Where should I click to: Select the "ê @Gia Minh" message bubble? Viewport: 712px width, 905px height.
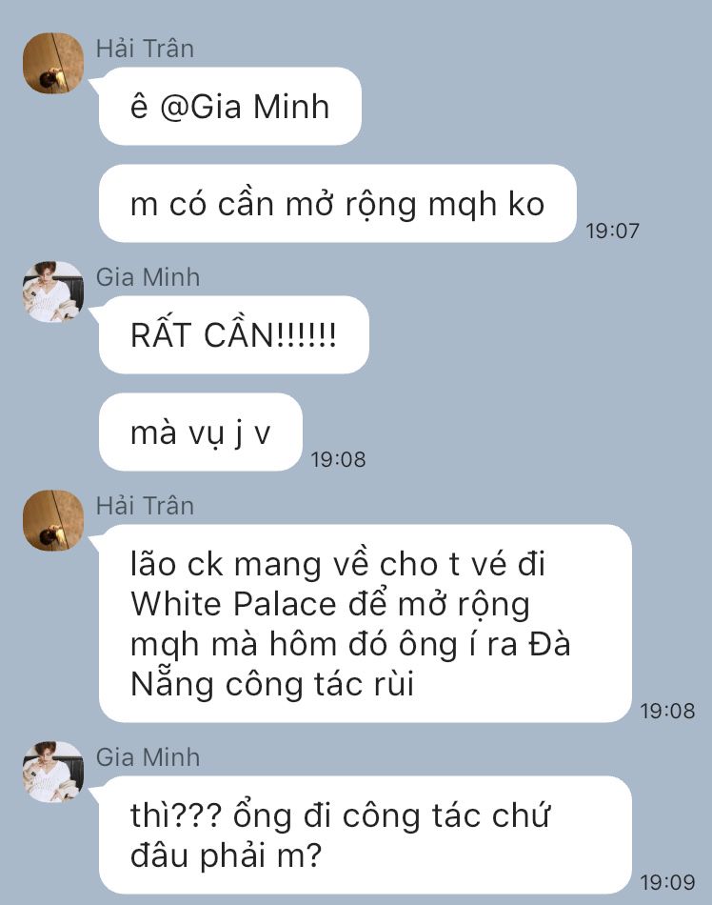point(230,106)
